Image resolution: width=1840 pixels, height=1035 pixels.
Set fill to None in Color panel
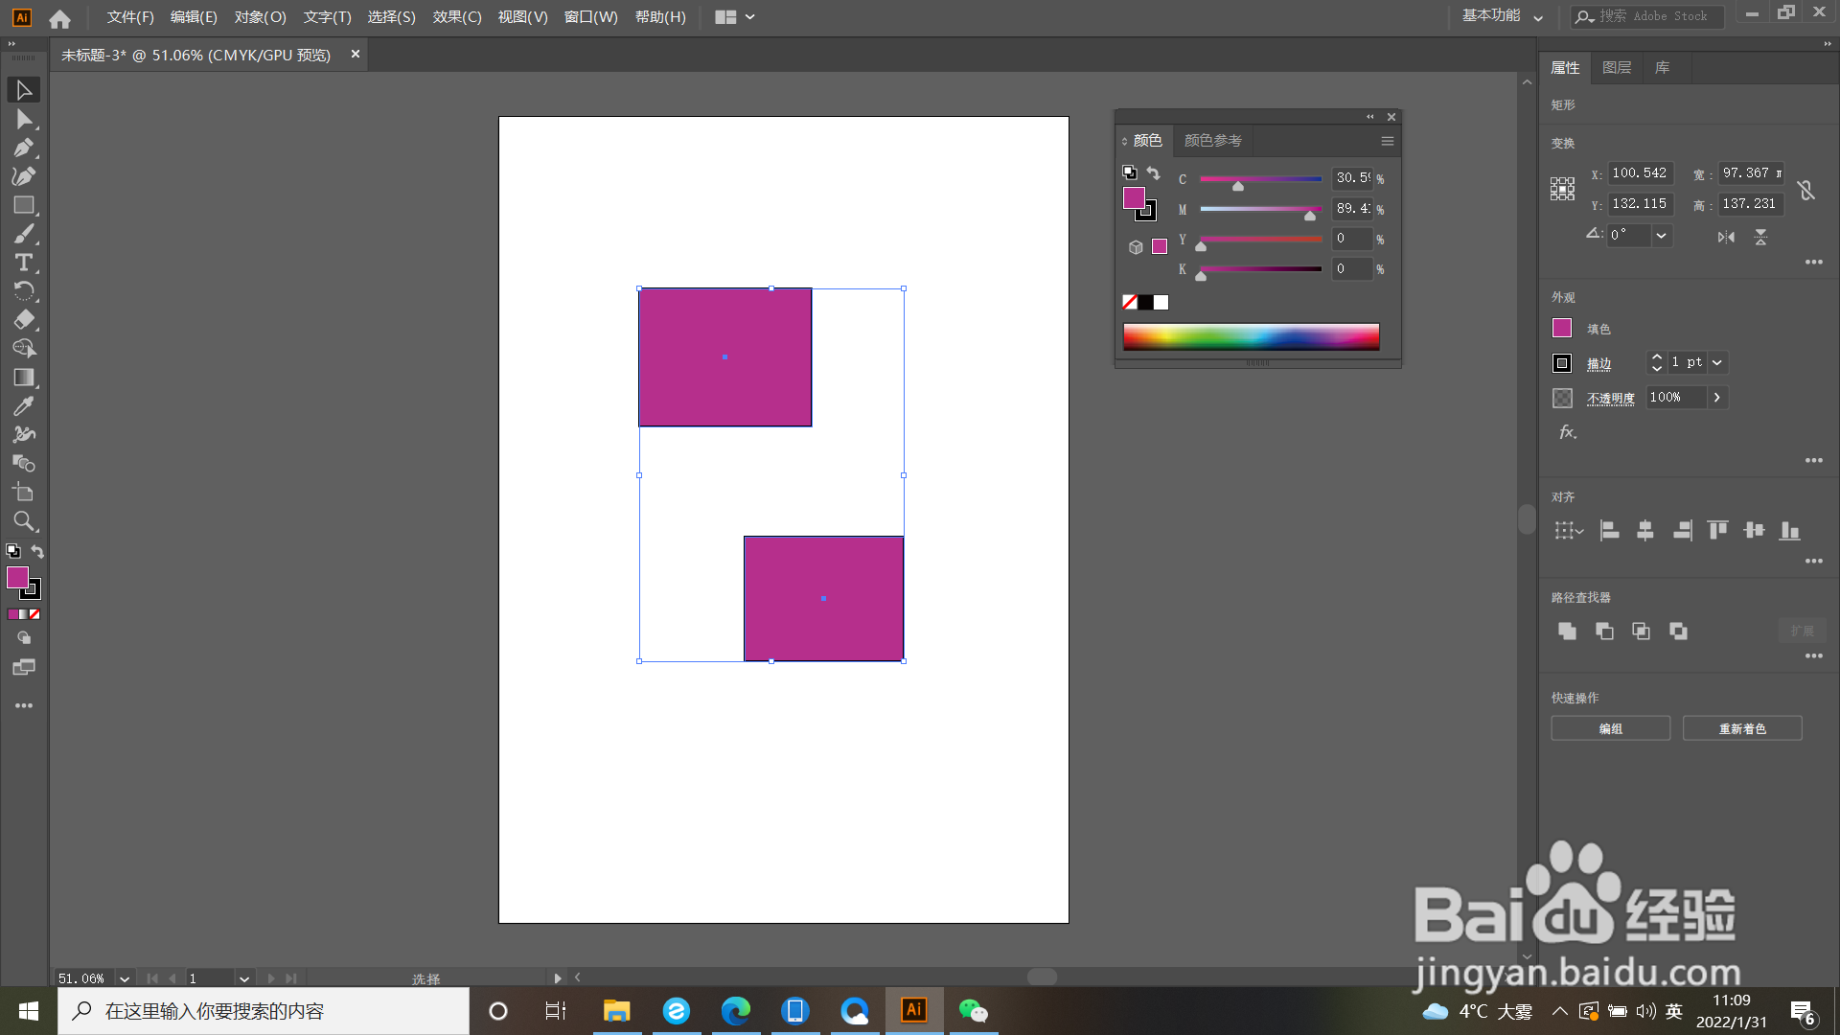(1130, 303)
